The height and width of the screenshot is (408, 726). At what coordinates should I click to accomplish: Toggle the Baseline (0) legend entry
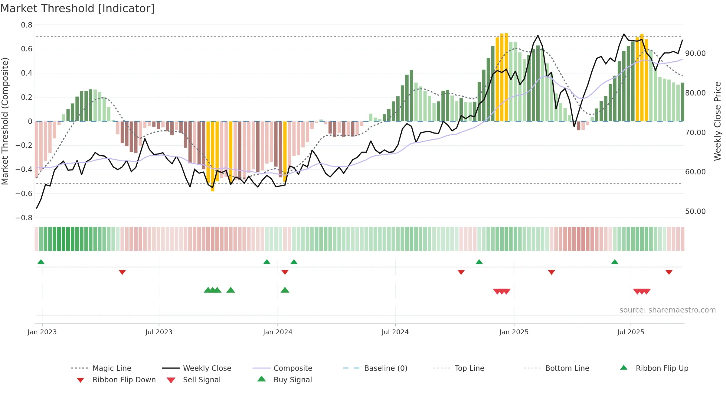click(375, 368)
